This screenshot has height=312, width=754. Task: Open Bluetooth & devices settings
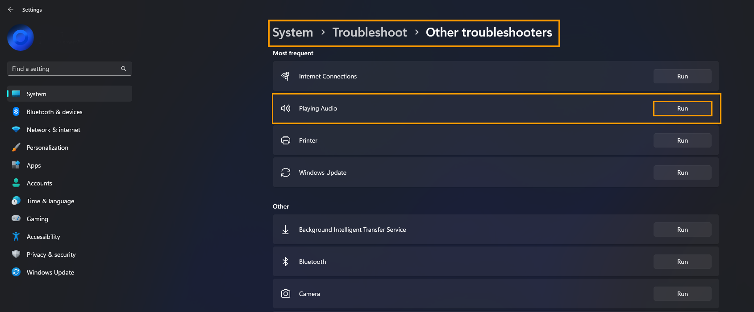[70, 111]
